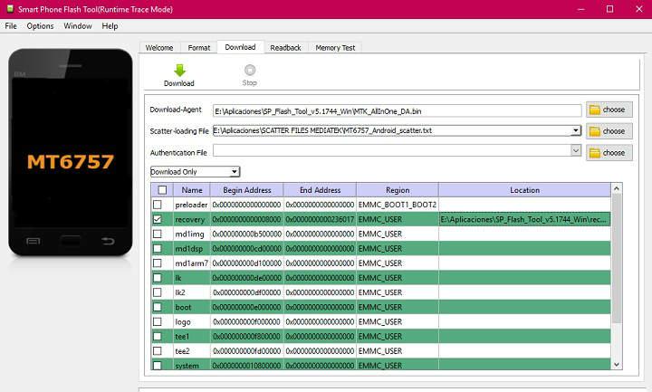The width and height of the screenshot is (652, 392).
Task: Uncheck the recovery partition checkbox
Action: pyautogui.click(x=158, y=219)
